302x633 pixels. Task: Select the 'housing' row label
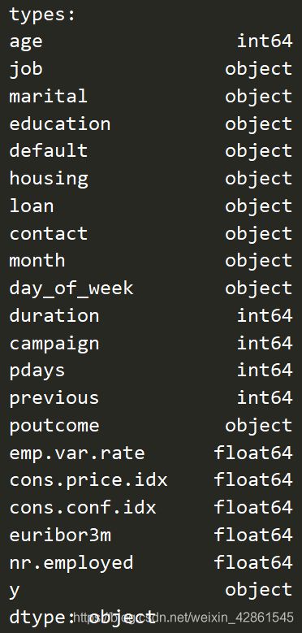coord(49,179)
